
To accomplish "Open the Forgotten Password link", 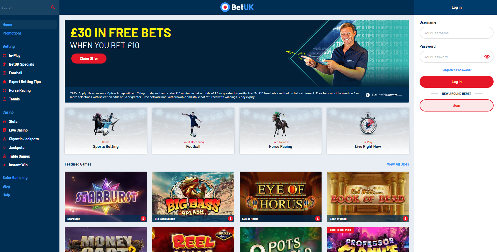I will coord(456,70).
